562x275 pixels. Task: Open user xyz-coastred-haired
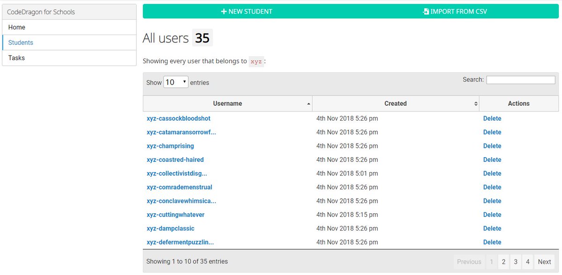pyautogui.click(x=175, y=159)
